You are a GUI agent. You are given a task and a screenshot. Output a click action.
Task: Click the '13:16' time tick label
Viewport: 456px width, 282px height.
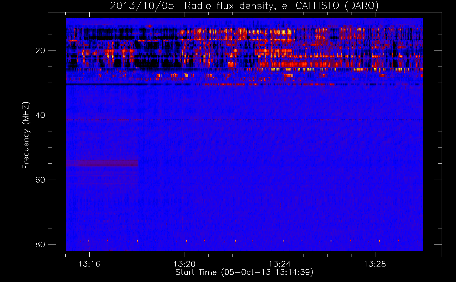(89, 264)
